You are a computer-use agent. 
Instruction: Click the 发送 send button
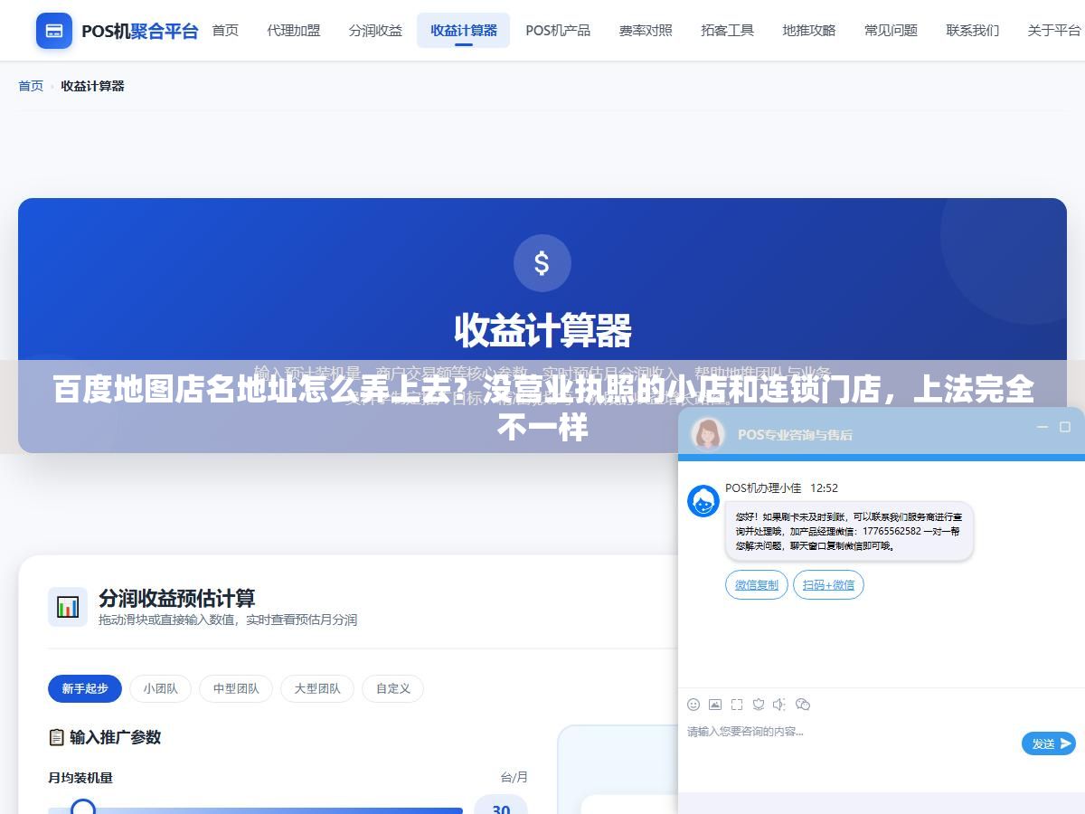pos(1049,743)
